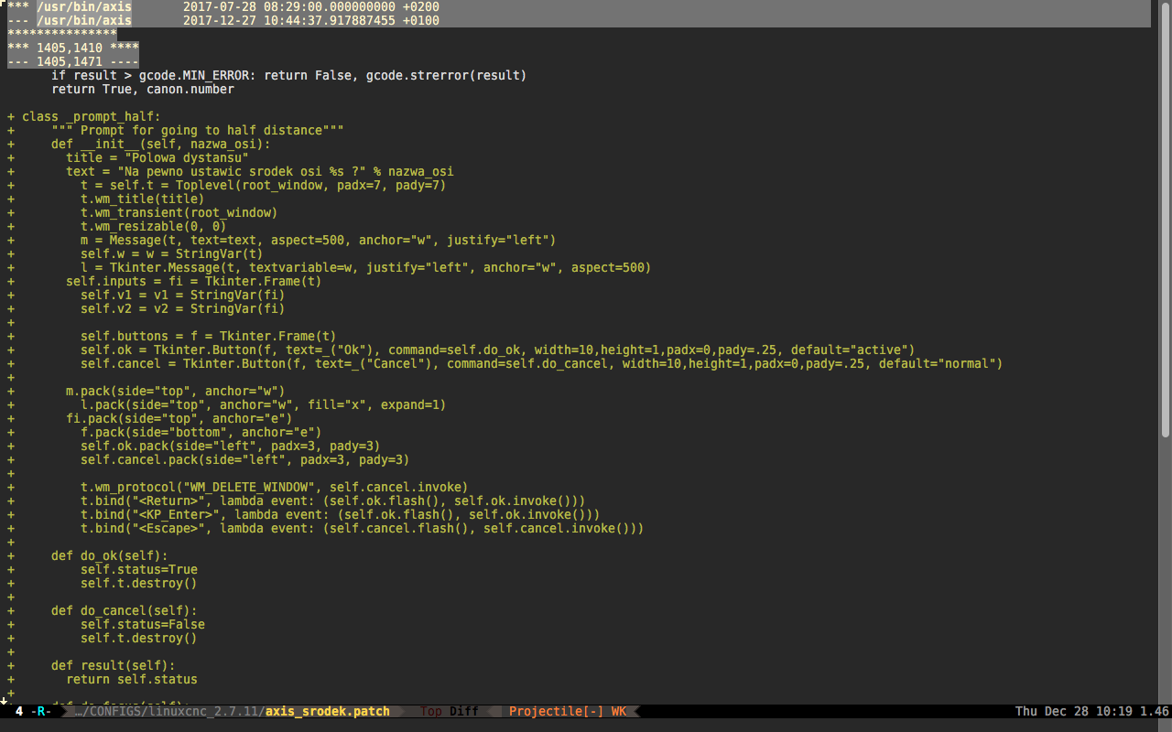Click the fringe arrow icon at bottom-left

pos(4,700)
